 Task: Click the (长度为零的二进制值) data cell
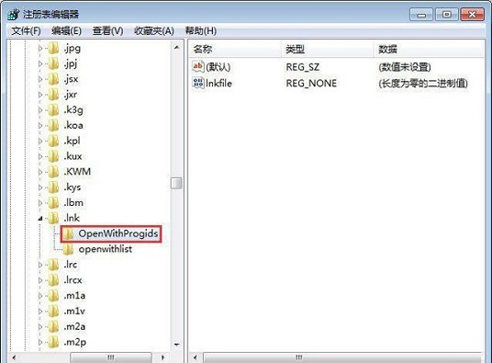point(423,84)
